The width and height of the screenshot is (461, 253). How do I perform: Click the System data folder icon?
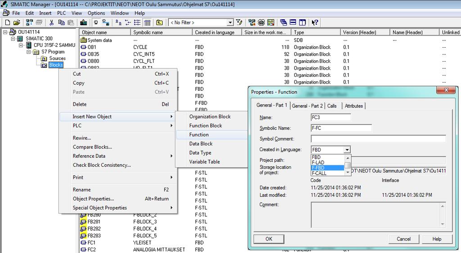coord(83,40)
